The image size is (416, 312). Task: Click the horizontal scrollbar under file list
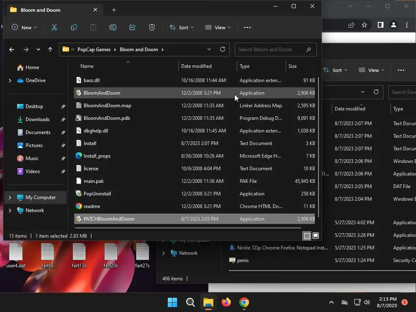pyautogui.click(x=188, y=227)
